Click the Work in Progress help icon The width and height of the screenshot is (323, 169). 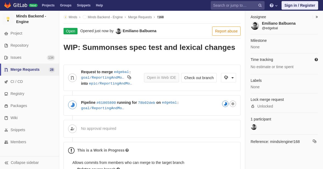pos(127,150)
